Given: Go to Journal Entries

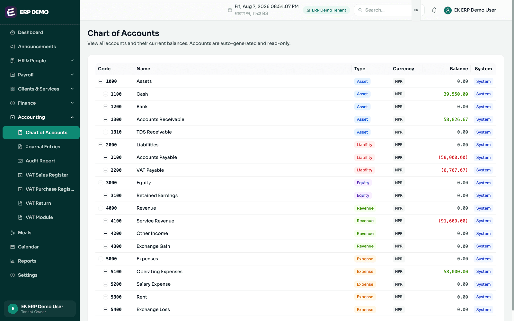Looking at the screenshot, I should pyautogui.click(x=41, y=147).
